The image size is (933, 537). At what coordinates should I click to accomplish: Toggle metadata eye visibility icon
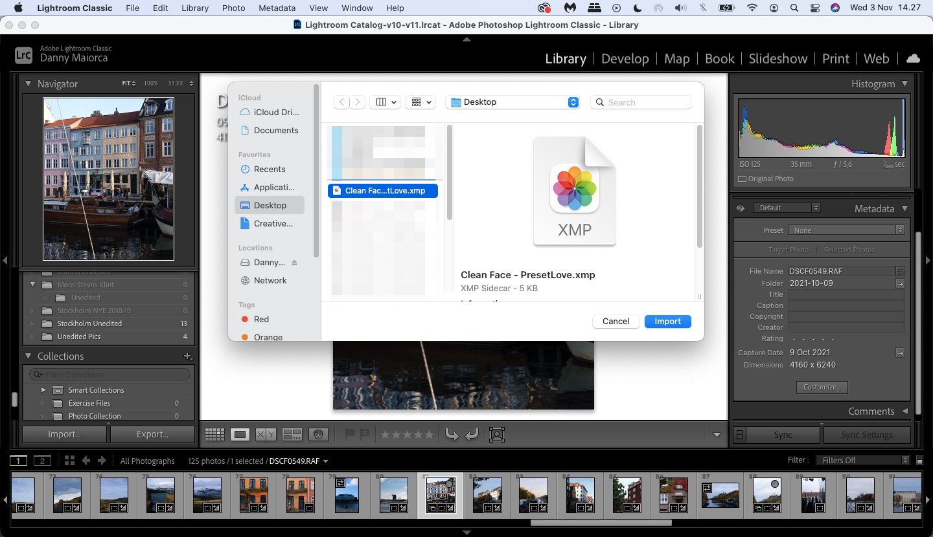741,208
